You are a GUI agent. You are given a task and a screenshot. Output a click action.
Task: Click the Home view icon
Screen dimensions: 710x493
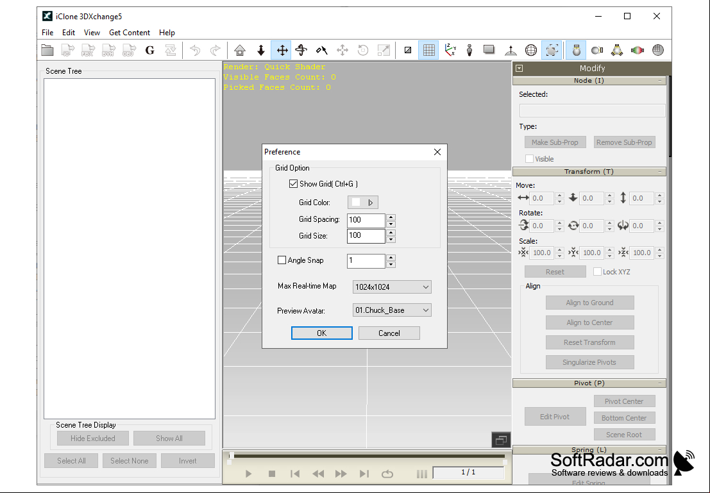(x=240, y=50)
